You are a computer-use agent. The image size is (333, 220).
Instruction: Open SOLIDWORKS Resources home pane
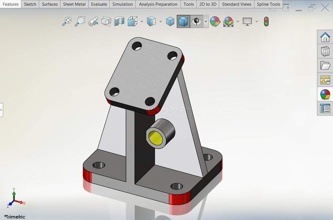(325, 37)
